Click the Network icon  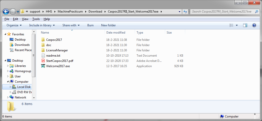pyautogui.click(x=12, y=97)
